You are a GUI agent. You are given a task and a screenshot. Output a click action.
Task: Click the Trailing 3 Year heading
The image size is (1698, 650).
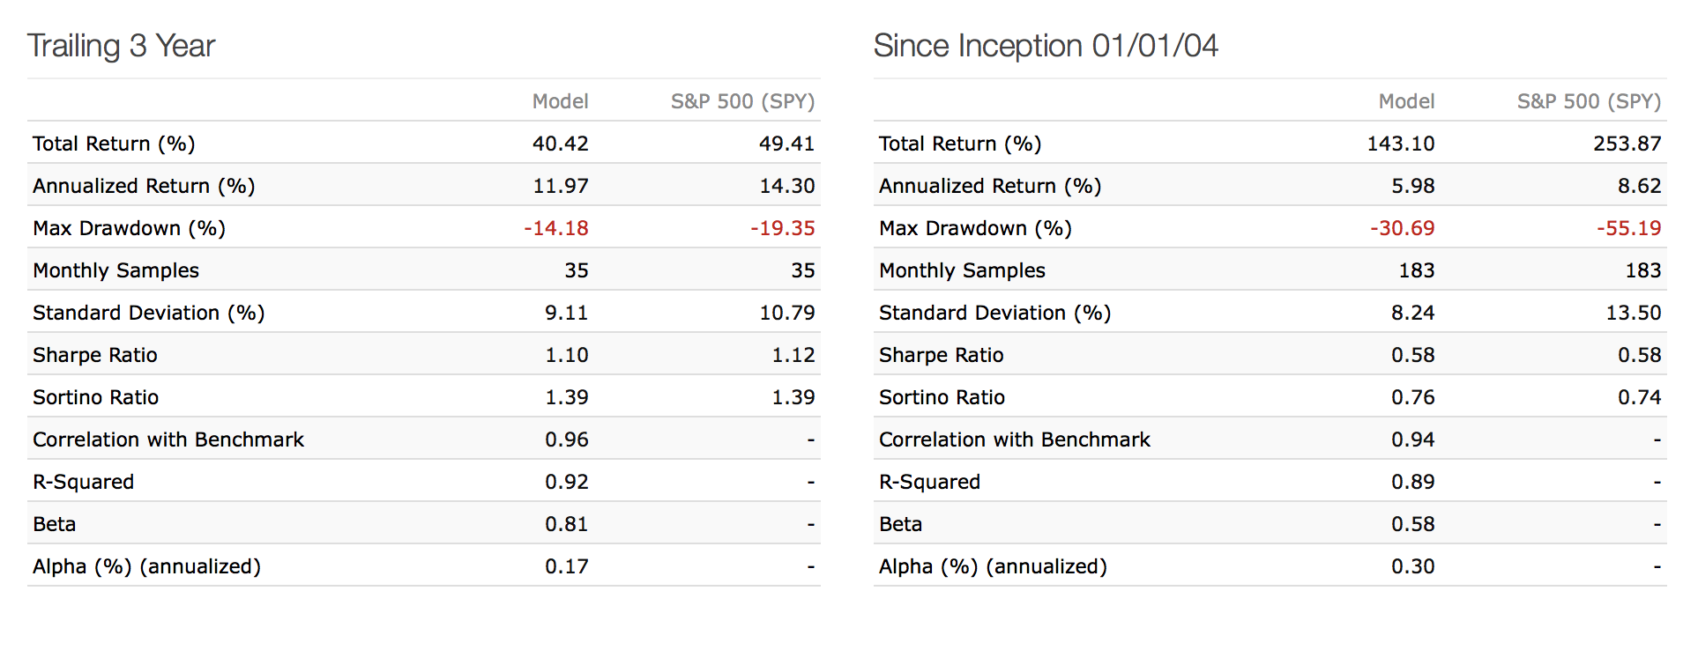(x=121, y=46)
